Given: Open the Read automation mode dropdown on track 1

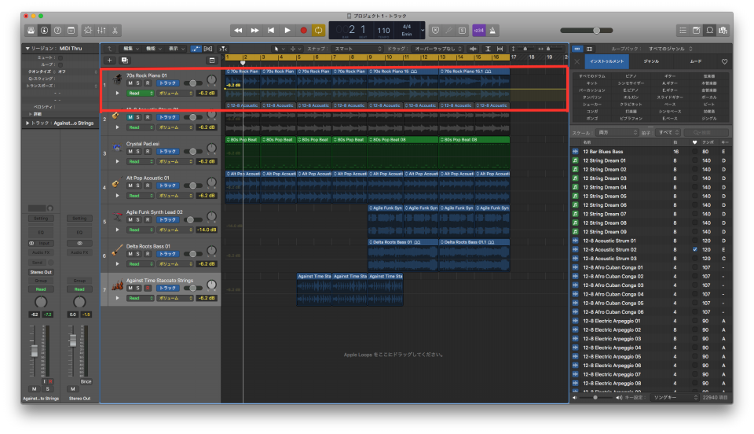Looking at the screenshot, I should click(140, 94).
